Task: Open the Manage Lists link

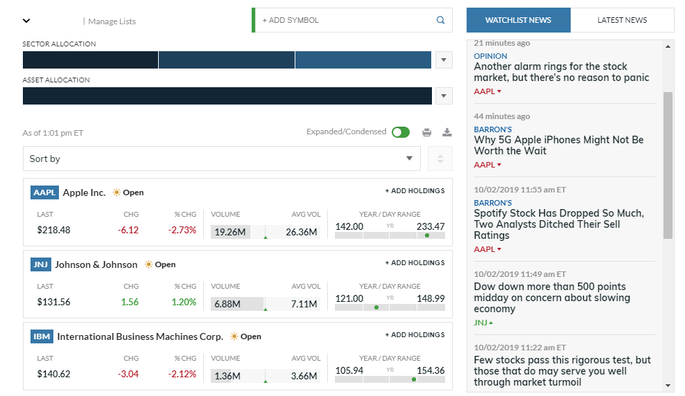Action: click(112, 21)
